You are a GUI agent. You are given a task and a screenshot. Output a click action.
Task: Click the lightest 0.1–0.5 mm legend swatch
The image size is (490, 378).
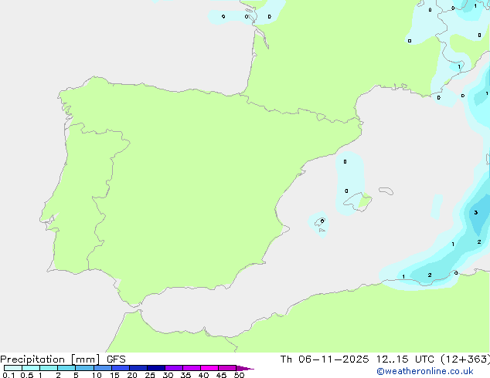[x=13, y=368]
